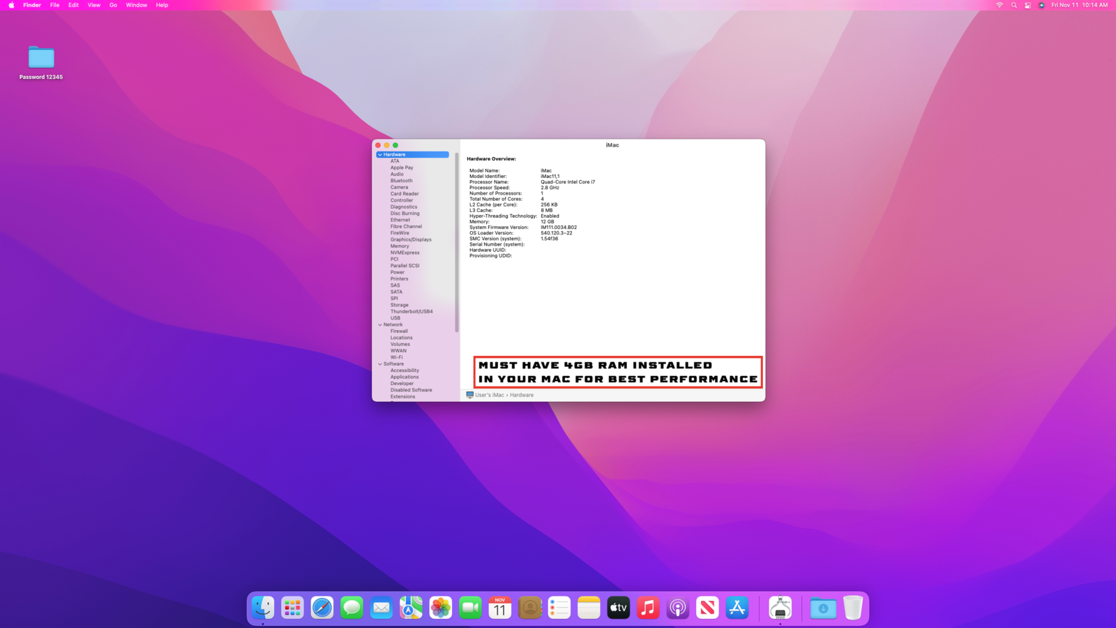Open the File menu
This screenshot has height=628, width=1116.
54,5
